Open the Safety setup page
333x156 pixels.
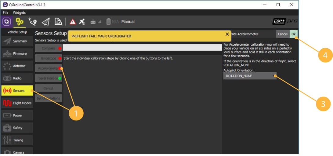(x=17, y=128)
